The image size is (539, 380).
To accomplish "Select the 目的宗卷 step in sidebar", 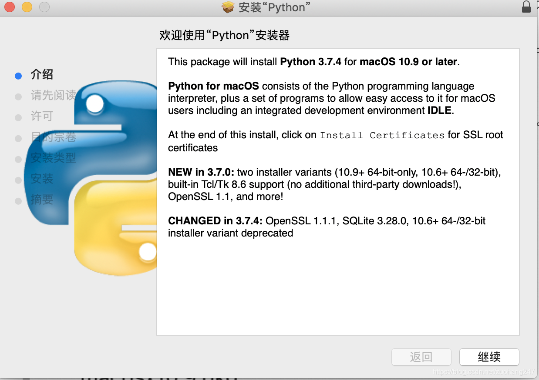I will 54,137.
